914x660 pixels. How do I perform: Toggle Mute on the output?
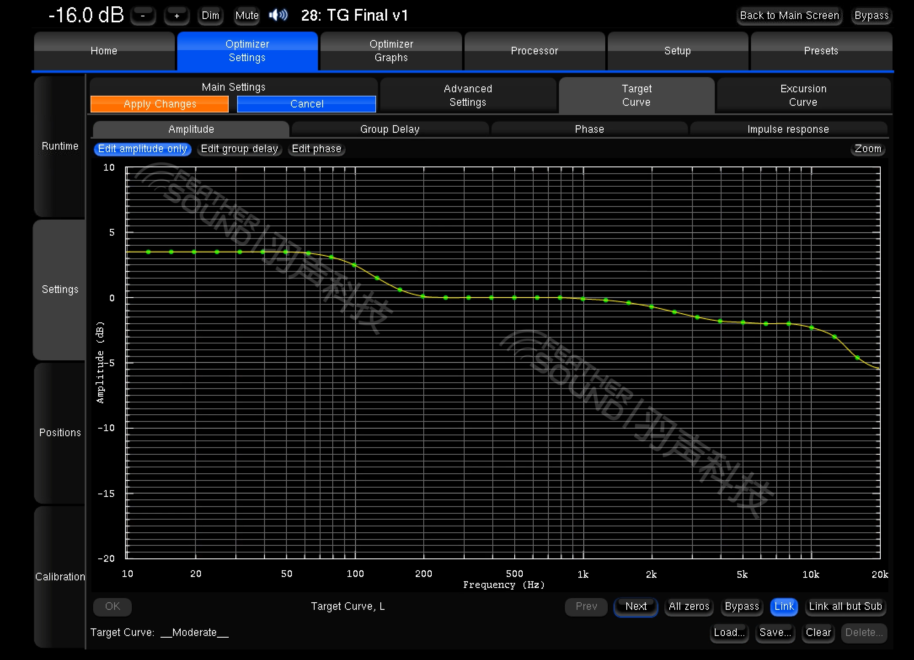pyautogui.click(x=247, y=16)
